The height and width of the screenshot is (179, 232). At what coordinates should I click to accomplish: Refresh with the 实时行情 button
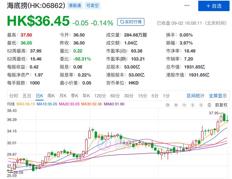tap(131, 22)
